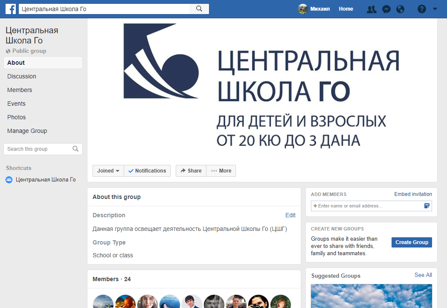This screenshot has width=447, height=308.
Task: Click the Михаил profile name link
Action: point(320,9)
